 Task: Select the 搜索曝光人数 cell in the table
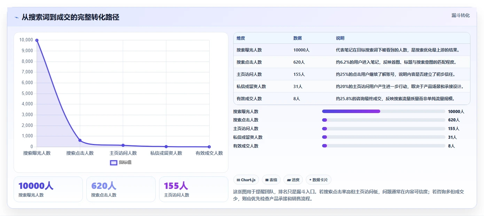click(249, 50)
